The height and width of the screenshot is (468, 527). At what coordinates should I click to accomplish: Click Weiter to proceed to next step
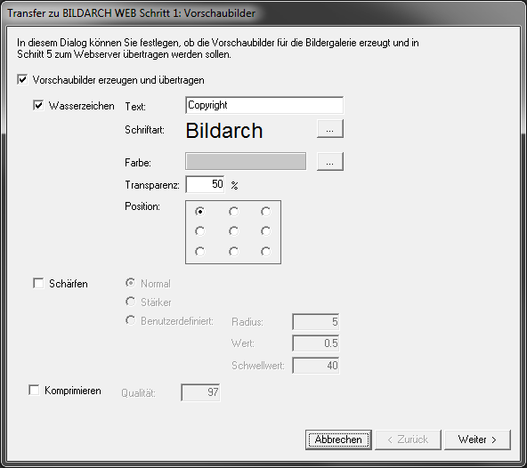pos(477,440)
